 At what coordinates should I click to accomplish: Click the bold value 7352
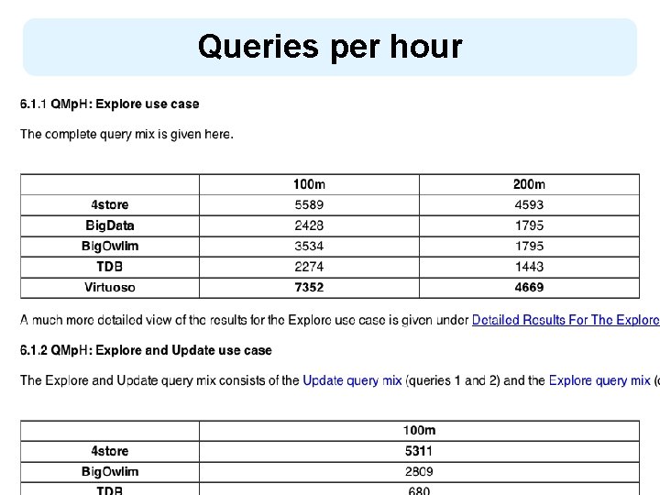tap(309, 288)
